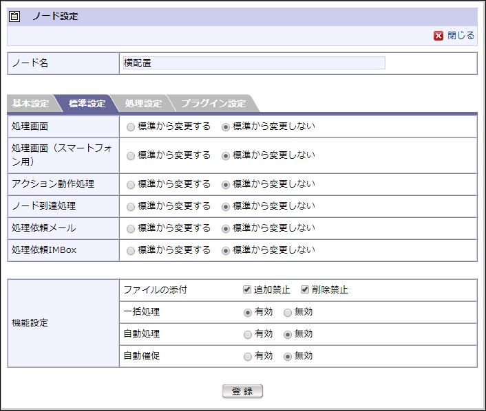Viewport: 486px width, 411px height.
Task: Select 標準から変更しない for アクション動作処理
Action: tap(226, 184)
